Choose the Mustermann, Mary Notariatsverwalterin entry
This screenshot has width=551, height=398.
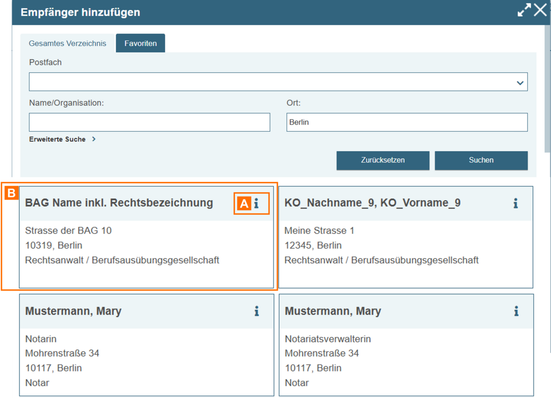405,361
